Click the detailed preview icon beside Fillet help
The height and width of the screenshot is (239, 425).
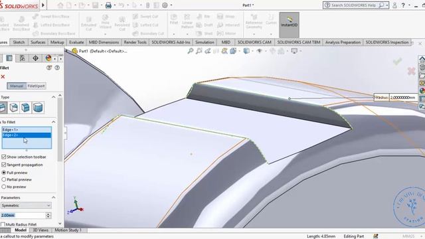(x=49, y=68)
